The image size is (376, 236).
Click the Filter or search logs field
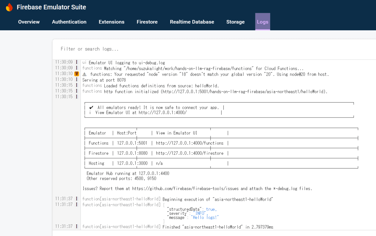point(214,49)
